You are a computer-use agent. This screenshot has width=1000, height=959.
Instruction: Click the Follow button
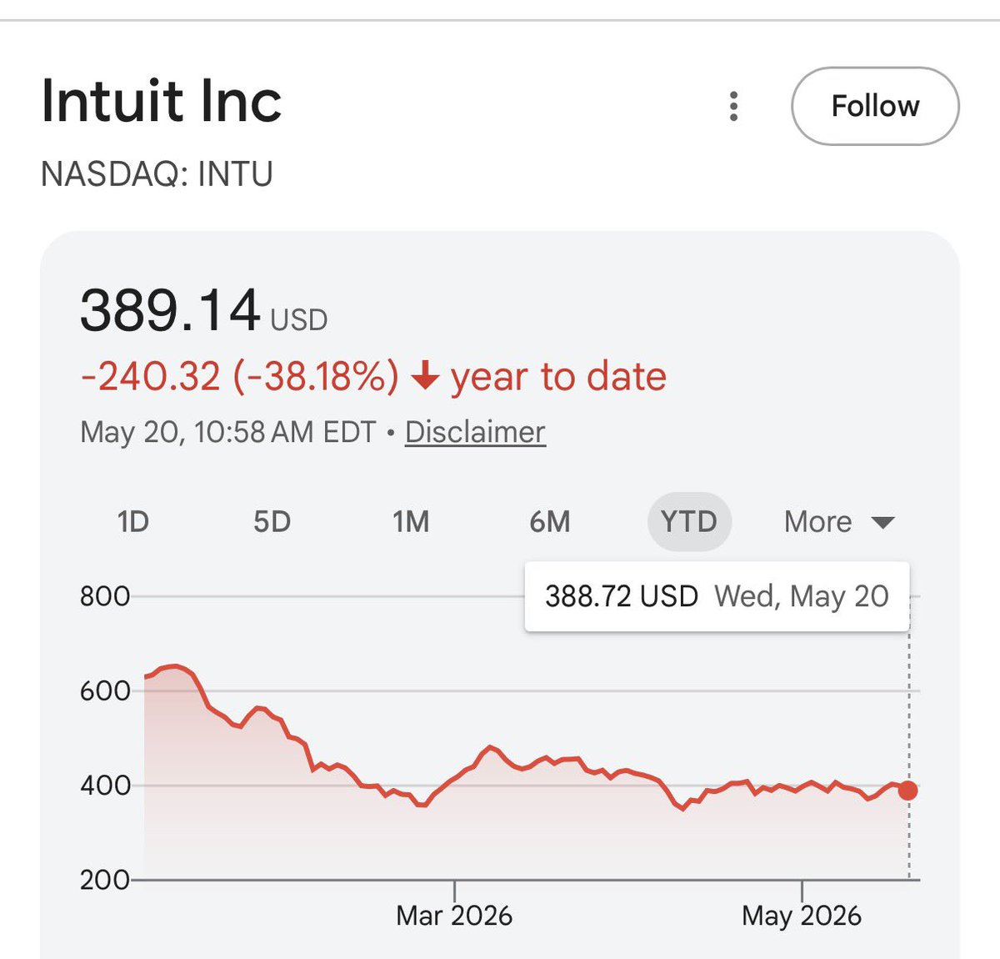point(875,106)
